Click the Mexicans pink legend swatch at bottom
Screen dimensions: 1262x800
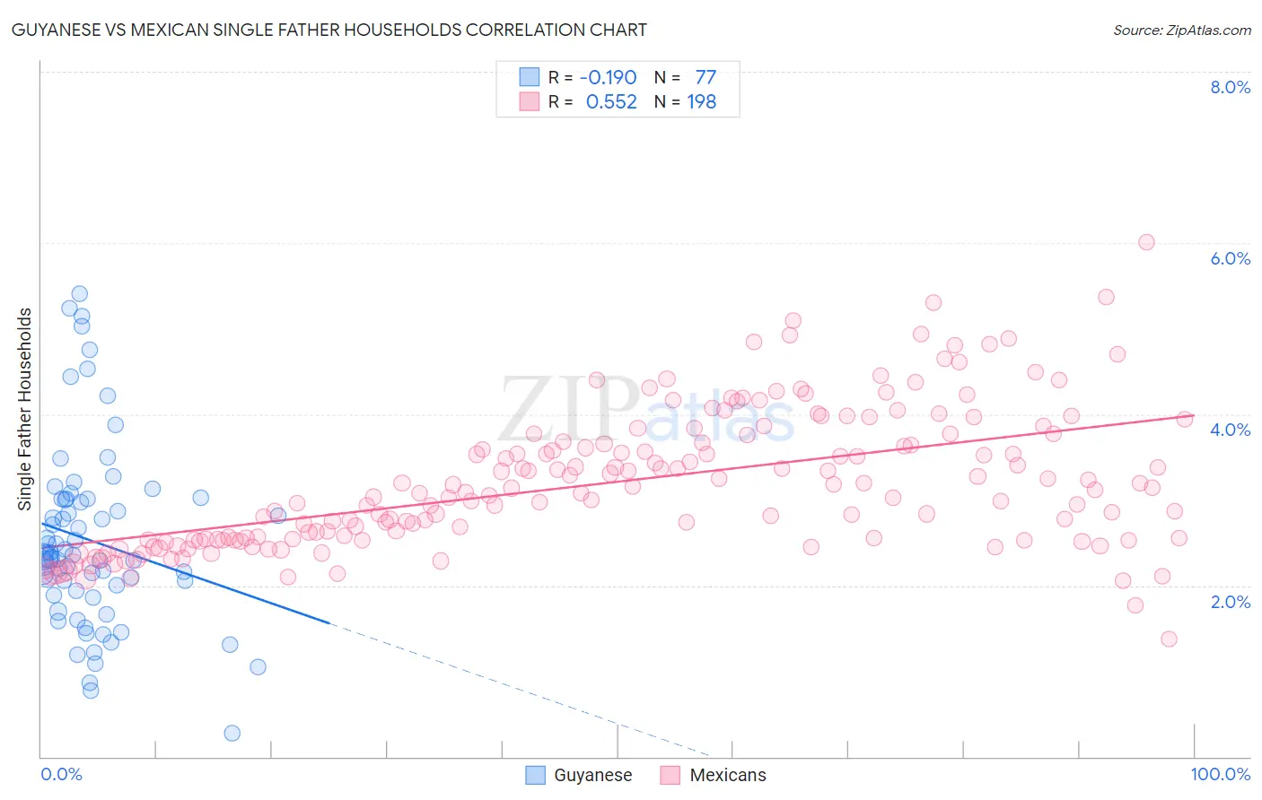point(670,775)
